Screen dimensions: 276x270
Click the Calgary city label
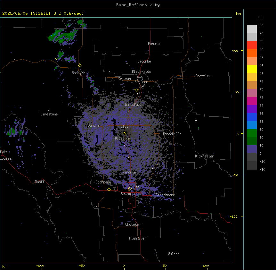[x=128, y=193]
